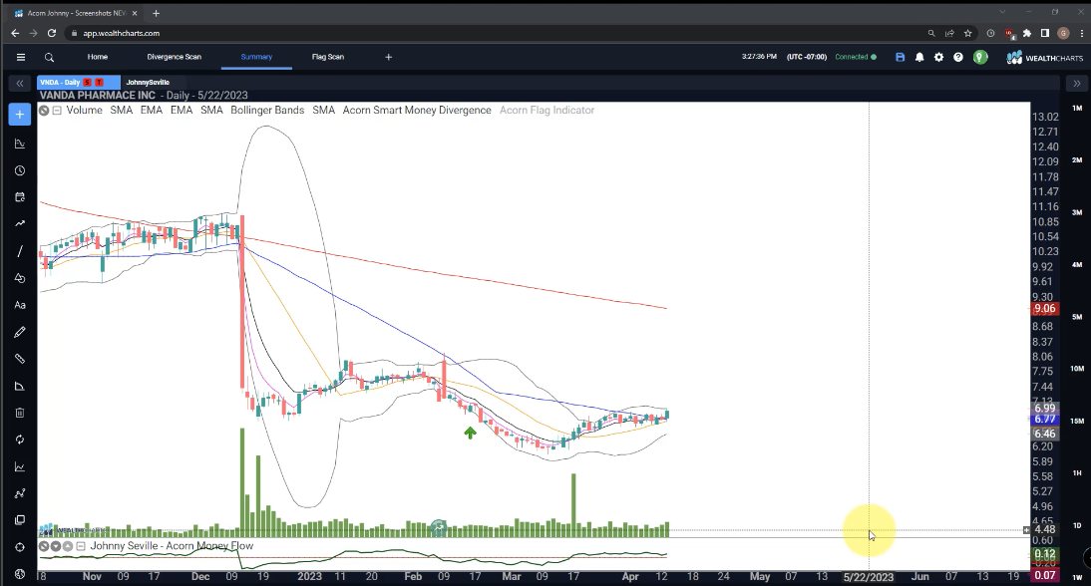1091x586 pixels.
Task: Select the Aa text annotation tool
Action: (x=20, y=305)
